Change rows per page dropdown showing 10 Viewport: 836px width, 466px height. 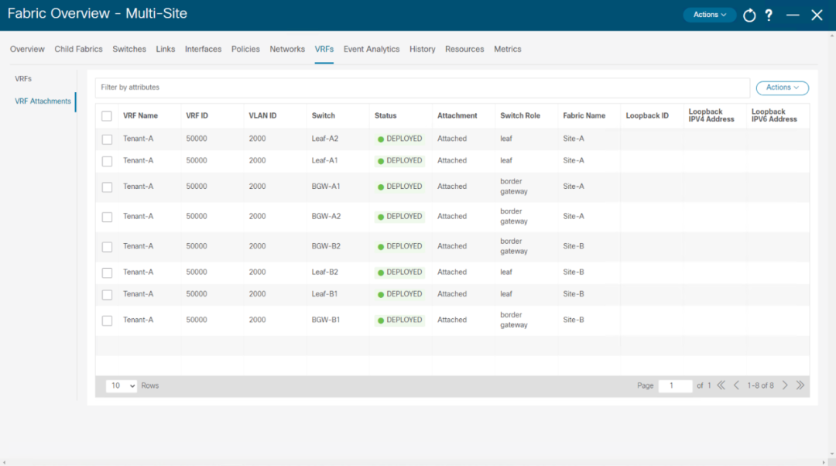122,385
